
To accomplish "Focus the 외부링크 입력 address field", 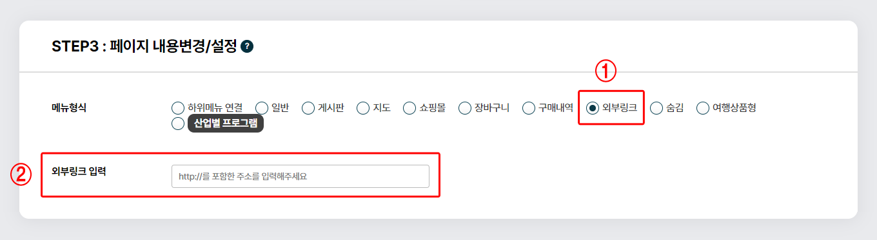I will (x=301, y=176).
